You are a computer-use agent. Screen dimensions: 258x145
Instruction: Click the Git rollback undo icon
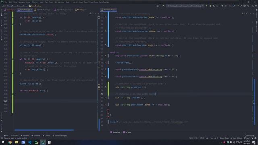(248, 6)
